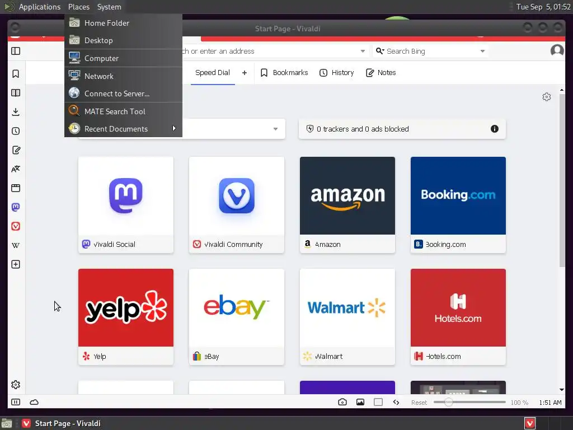573x430 pixels.
Task: Toggle panel button in status bar
Action: (16, 402)
